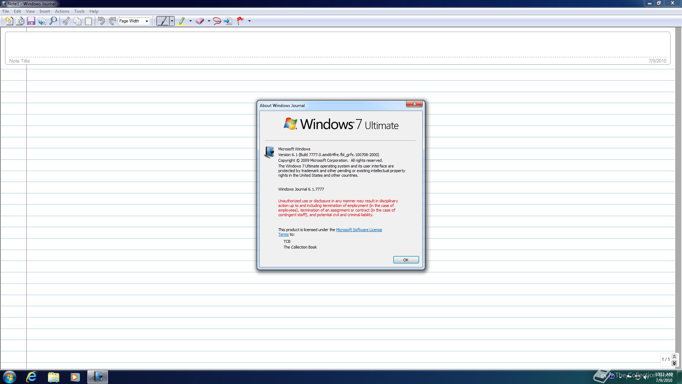
Task: Click the Paste clipboard icon
Action: pos(88,21)
